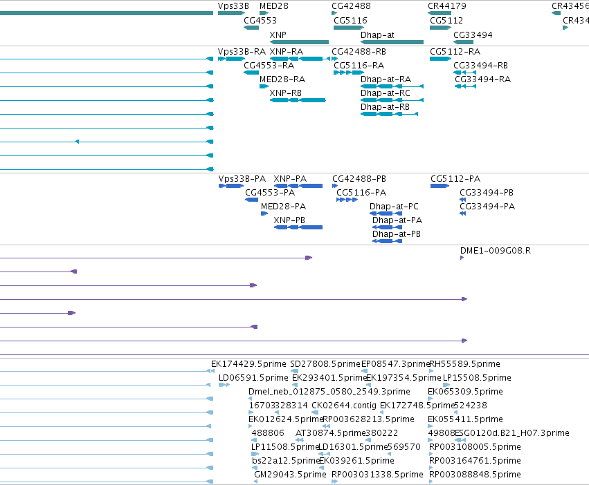Select the EK174429.5prime EST label
Screen dimensions: 589x485
click(x=248, y=364)
